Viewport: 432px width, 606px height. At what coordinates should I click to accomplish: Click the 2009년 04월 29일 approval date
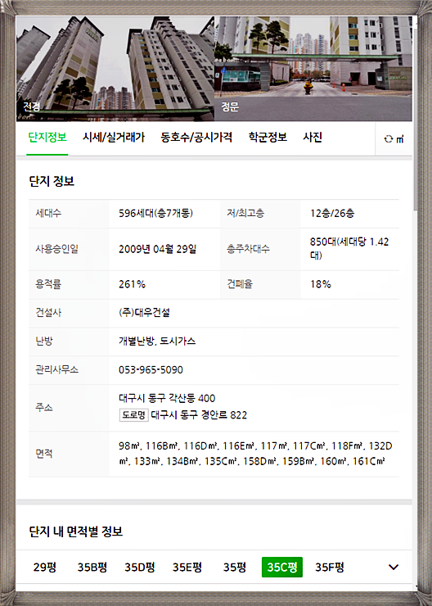click(158, 249)
